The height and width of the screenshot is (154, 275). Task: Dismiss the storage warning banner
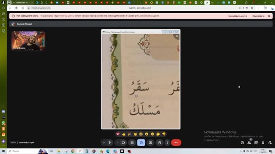click(269, 16)
